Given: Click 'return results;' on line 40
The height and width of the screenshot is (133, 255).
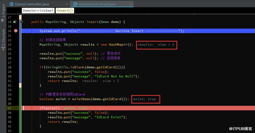Looking at the screenshot, I should (x=63, y=122).
